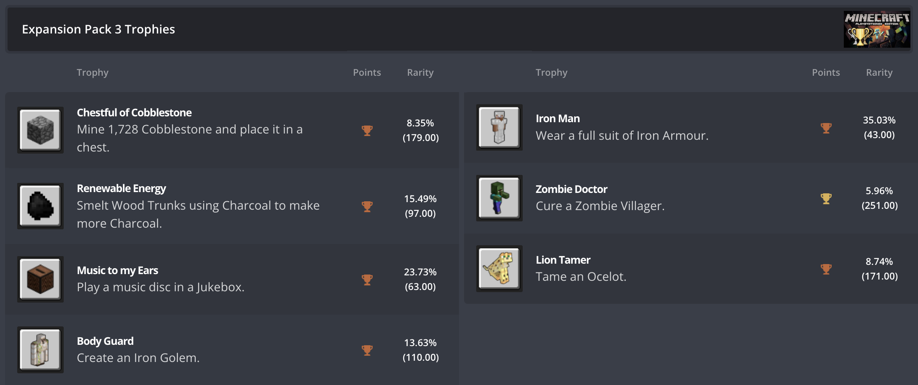918x385 pixels.
Task: Open the Lion Tamer trophy details
Action: coord(563,259)
